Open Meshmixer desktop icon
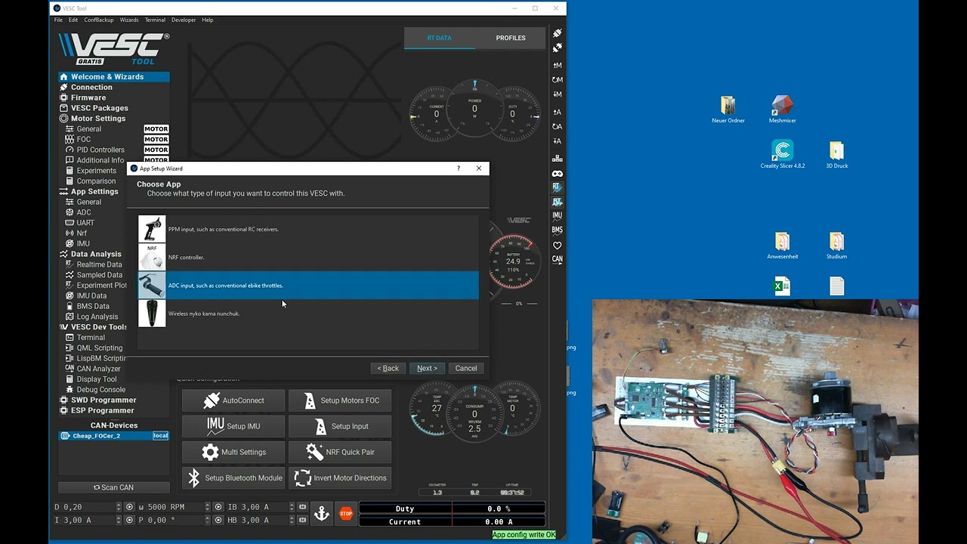This screenshot has width=967, height=544. [782, 109]
